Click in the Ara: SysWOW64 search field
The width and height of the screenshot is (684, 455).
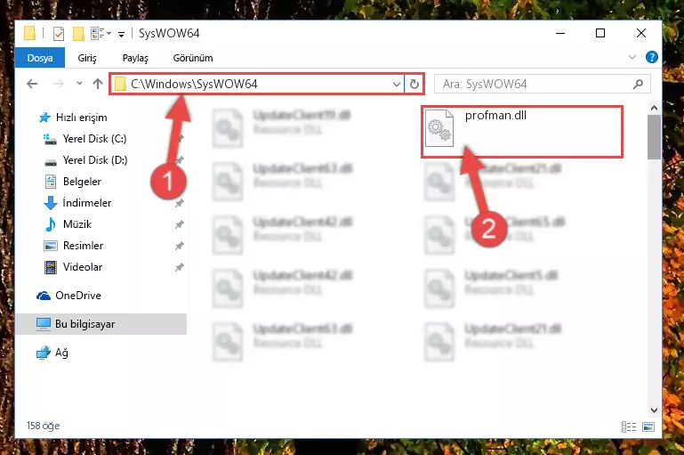535,84
